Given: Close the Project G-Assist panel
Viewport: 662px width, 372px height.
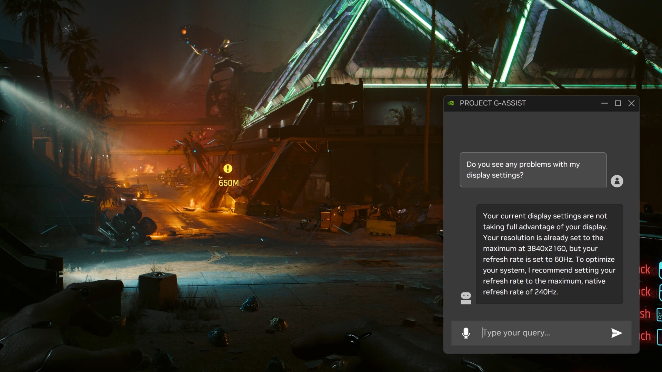Looking at the screenshot, I should (x=631, y=103).
